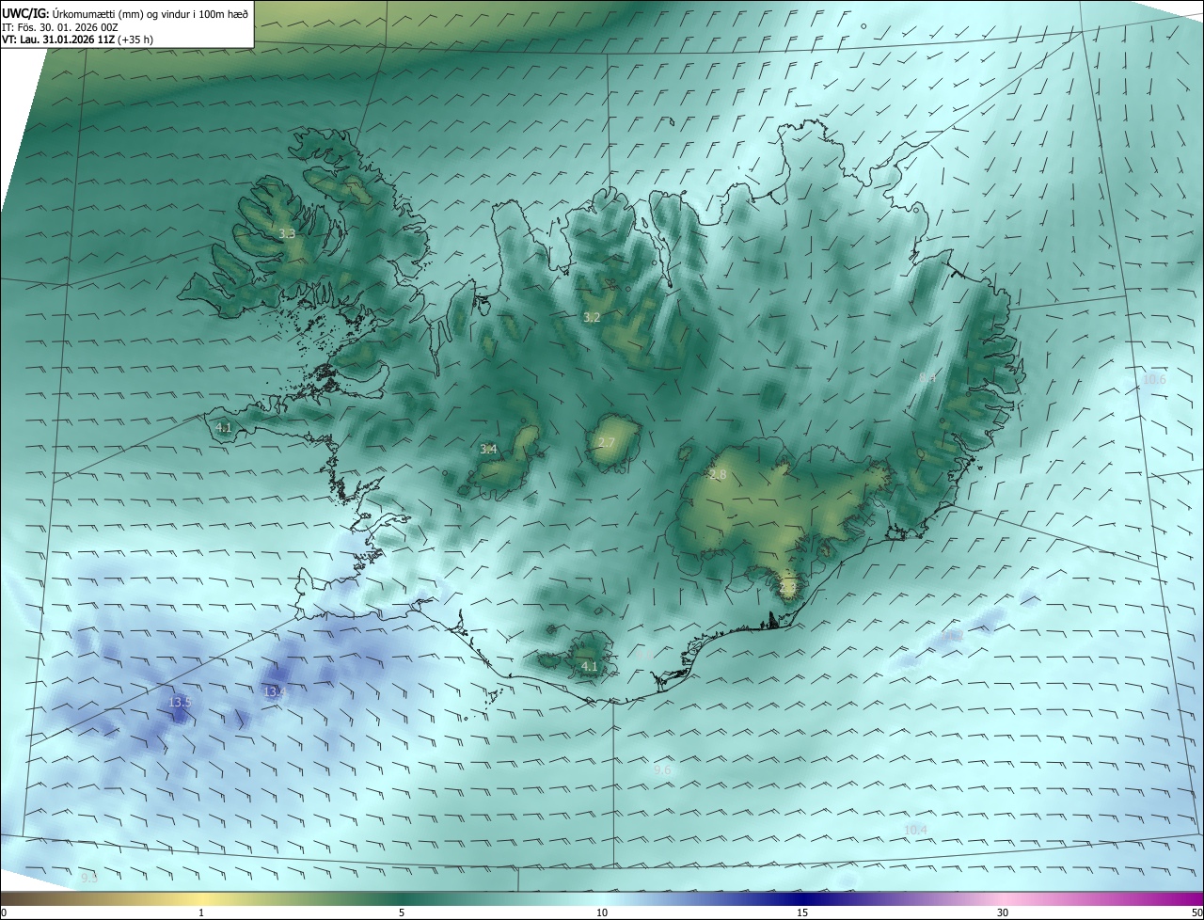
Task: Click the "3.3" value label on the map
Action: point(287,233)
